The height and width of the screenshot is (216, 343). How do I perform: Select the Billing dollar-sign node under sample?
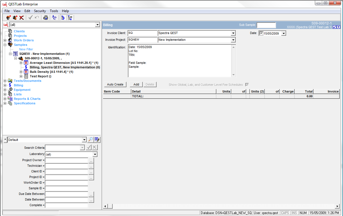click(65, 67)
